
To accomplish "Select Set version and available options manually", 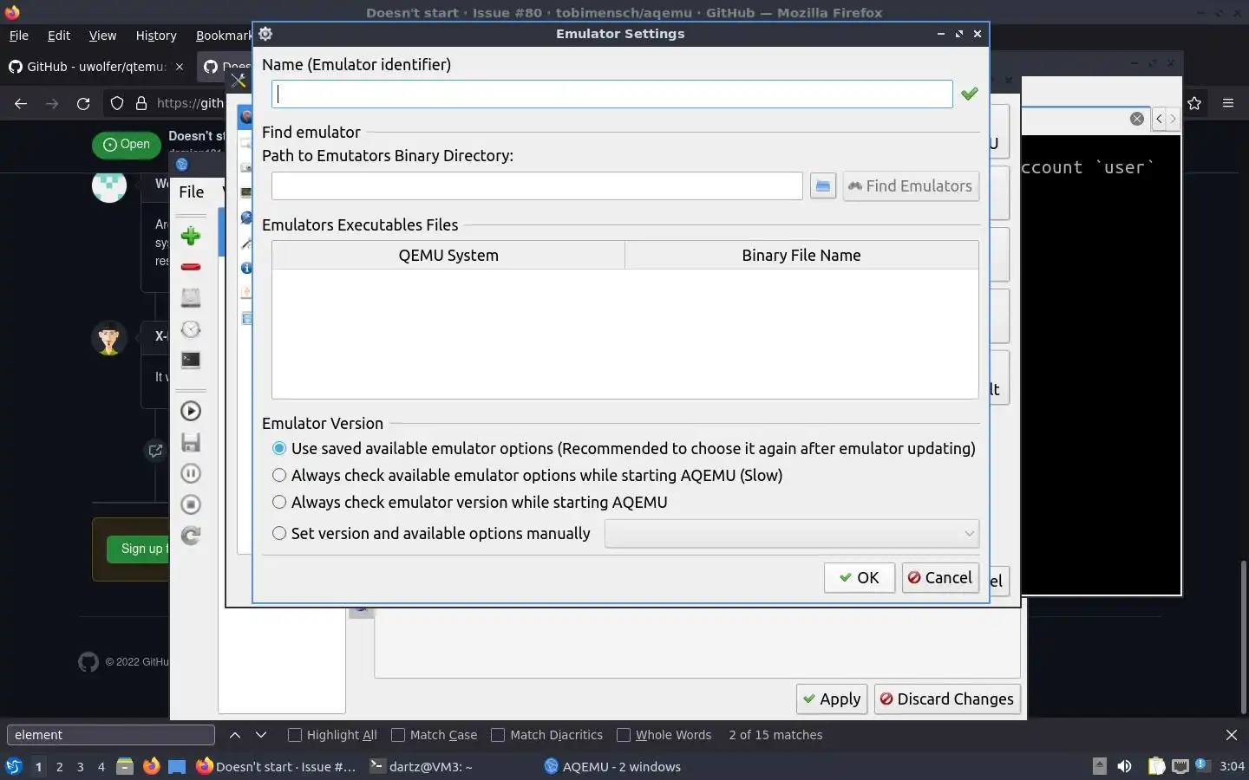I will (x=431, y=533).
